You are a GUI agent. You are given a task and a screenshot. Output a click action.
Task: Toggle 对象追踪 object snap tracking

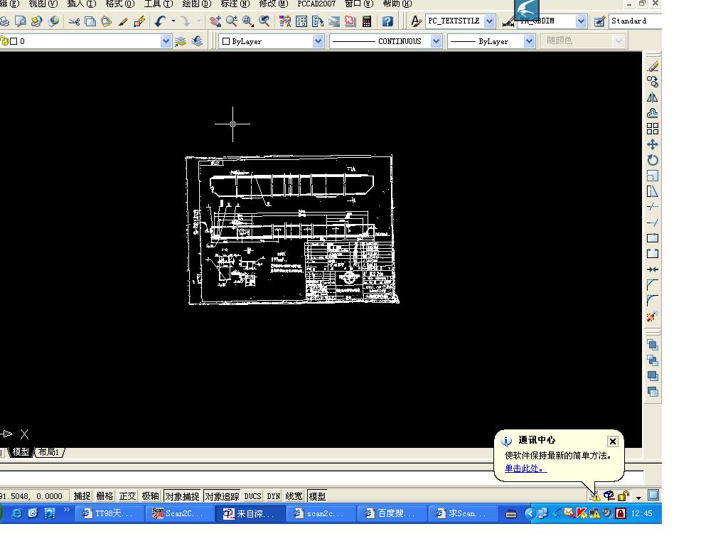tap(223, 496)
